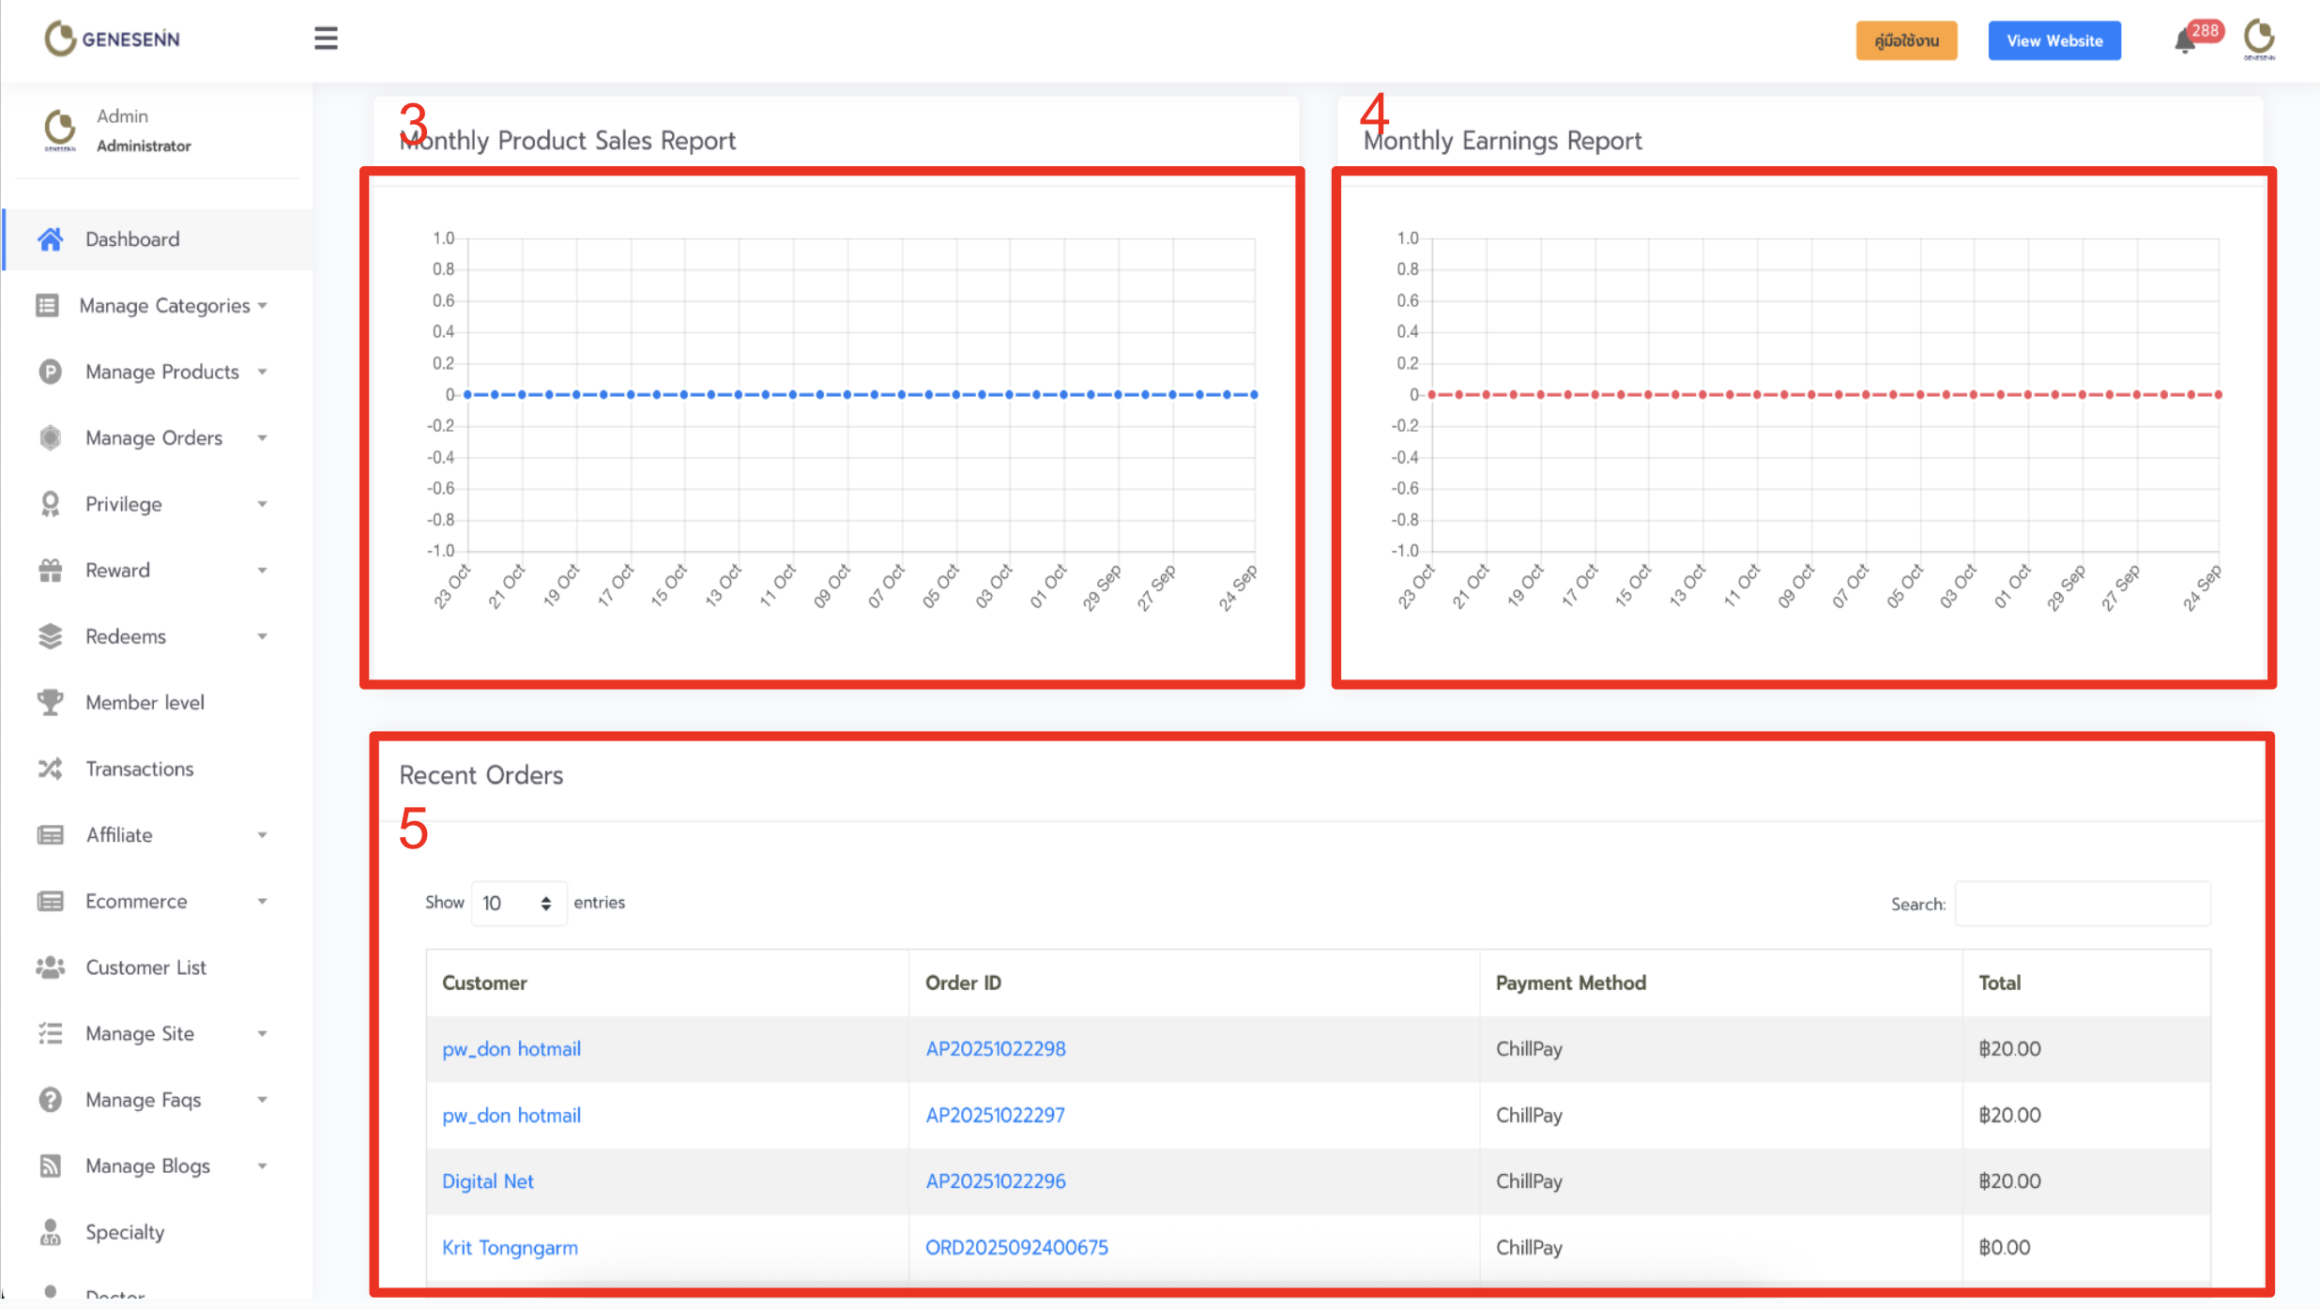Expand the Manage Products menu
Image resolution: width=2320 pixels, height=1310 pixels.
tap(162, 372)
